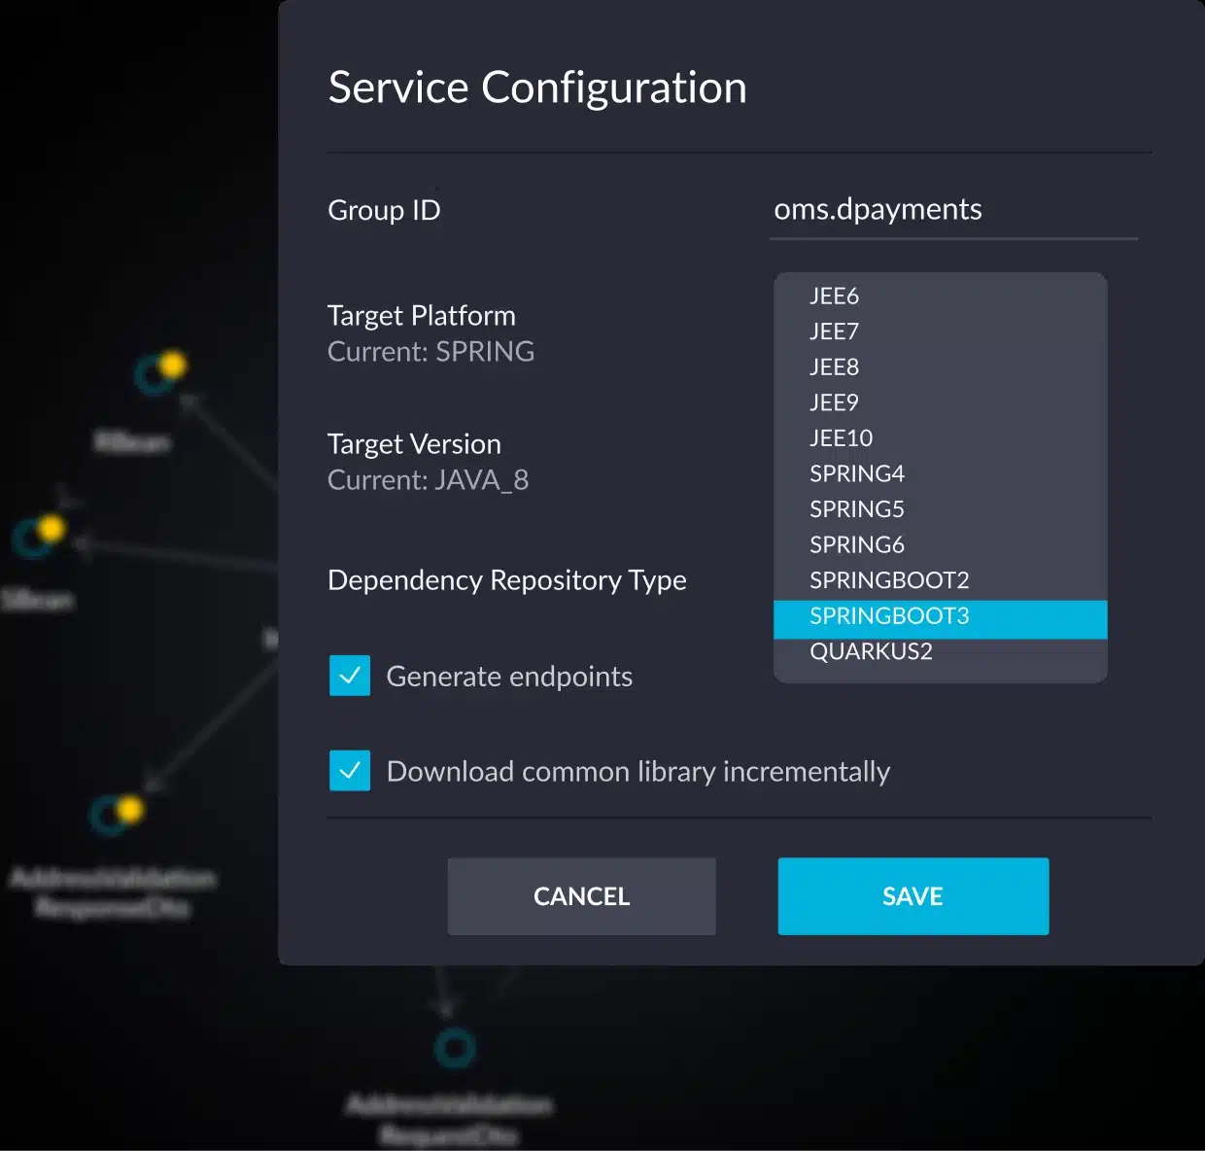Viewport: 1205px width, 1151px height.
Task: Select JEE9 from the options
Action: pos(940,402)
